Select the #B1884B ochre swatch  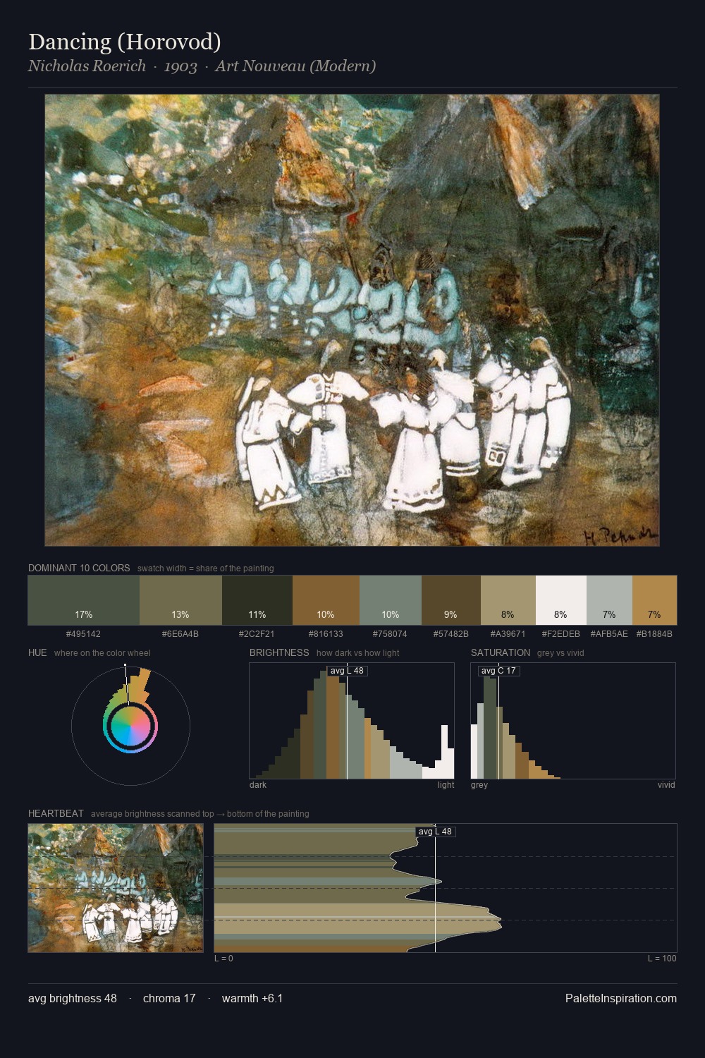[654, 600]
